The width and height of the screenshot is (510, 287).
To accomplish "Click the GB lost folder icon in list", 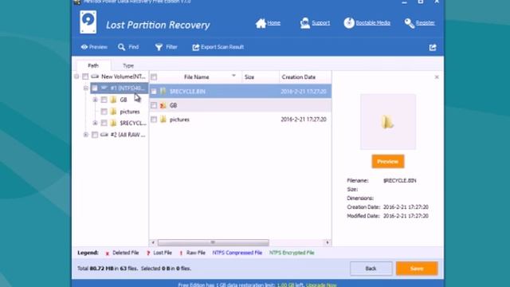I will [x=163, y=105].
